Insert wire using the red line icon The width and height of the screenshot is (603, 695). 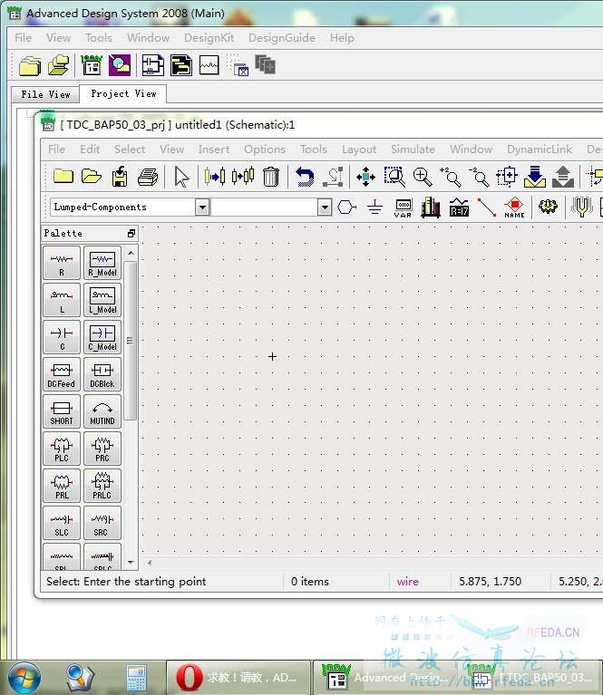tap(487, 207)
